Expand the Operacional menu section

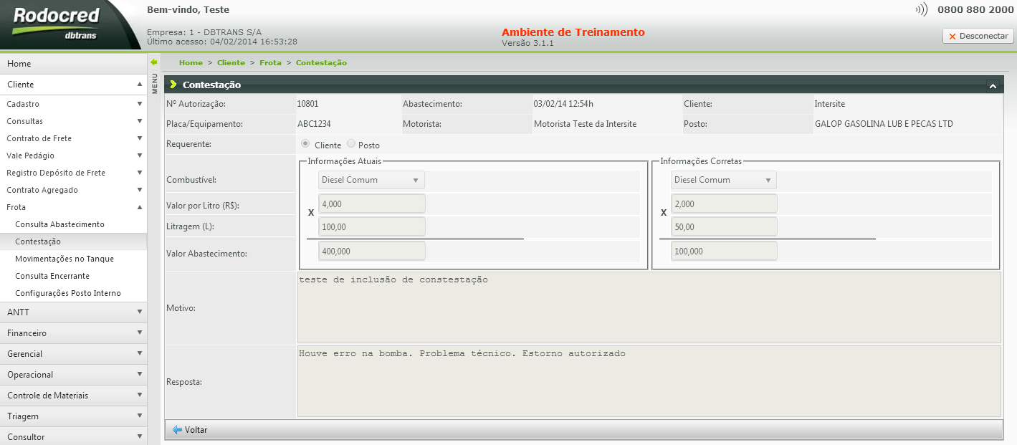73,375
